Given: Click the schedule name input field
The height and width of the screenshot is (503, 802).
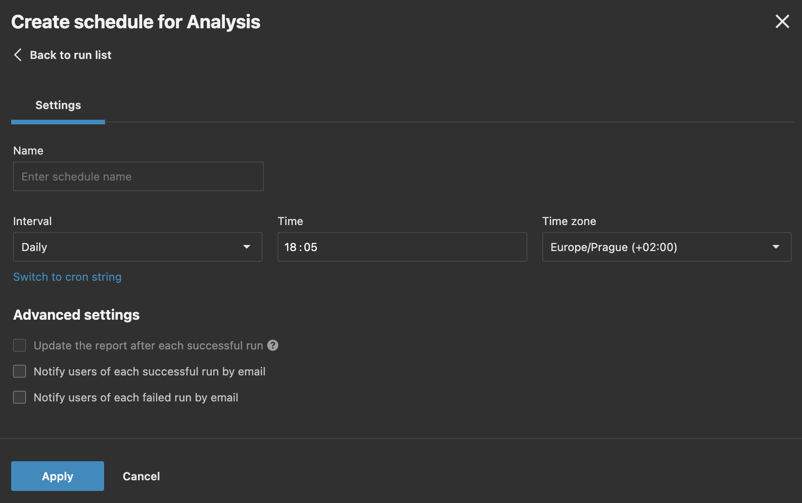Looking at the screenshot, I should coord(138,176).
